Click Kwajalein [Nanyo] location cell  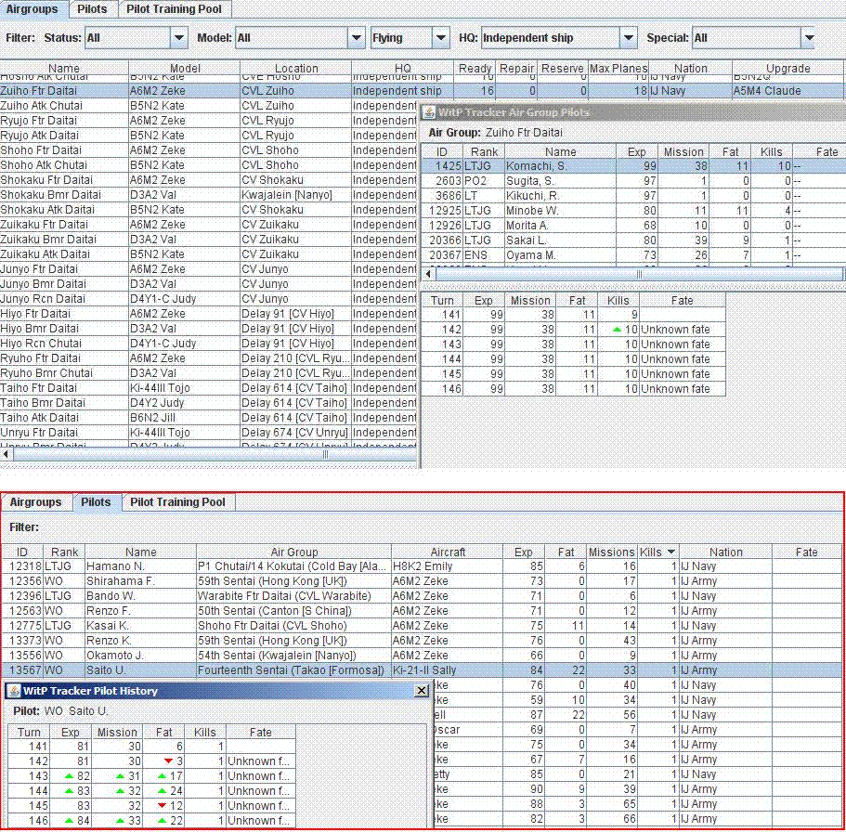(x=295, y=195)
